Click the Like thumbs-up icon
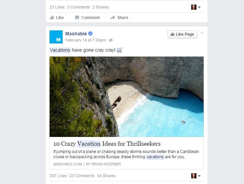The width and height of the screenshot is (244, 184). tap(52, 18)
